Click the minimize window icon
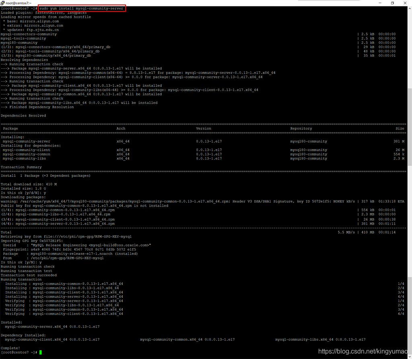The width and height of the screenshot is (412, 359). coord(380,3)
